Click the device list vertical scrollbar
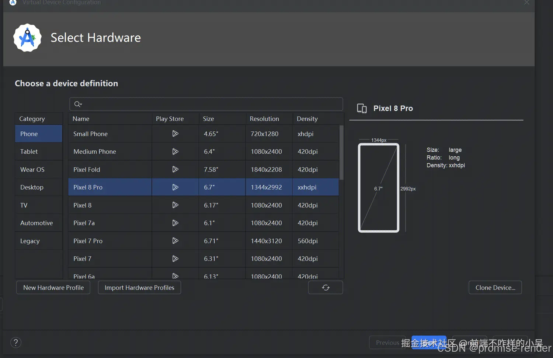This screenshot has width=553, height=358. (x=341, y=153)
